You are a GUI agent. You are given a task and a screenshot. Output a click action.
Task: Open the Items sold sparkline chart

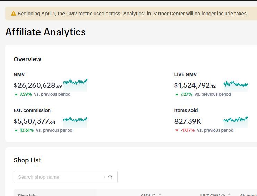click(236, 121)
